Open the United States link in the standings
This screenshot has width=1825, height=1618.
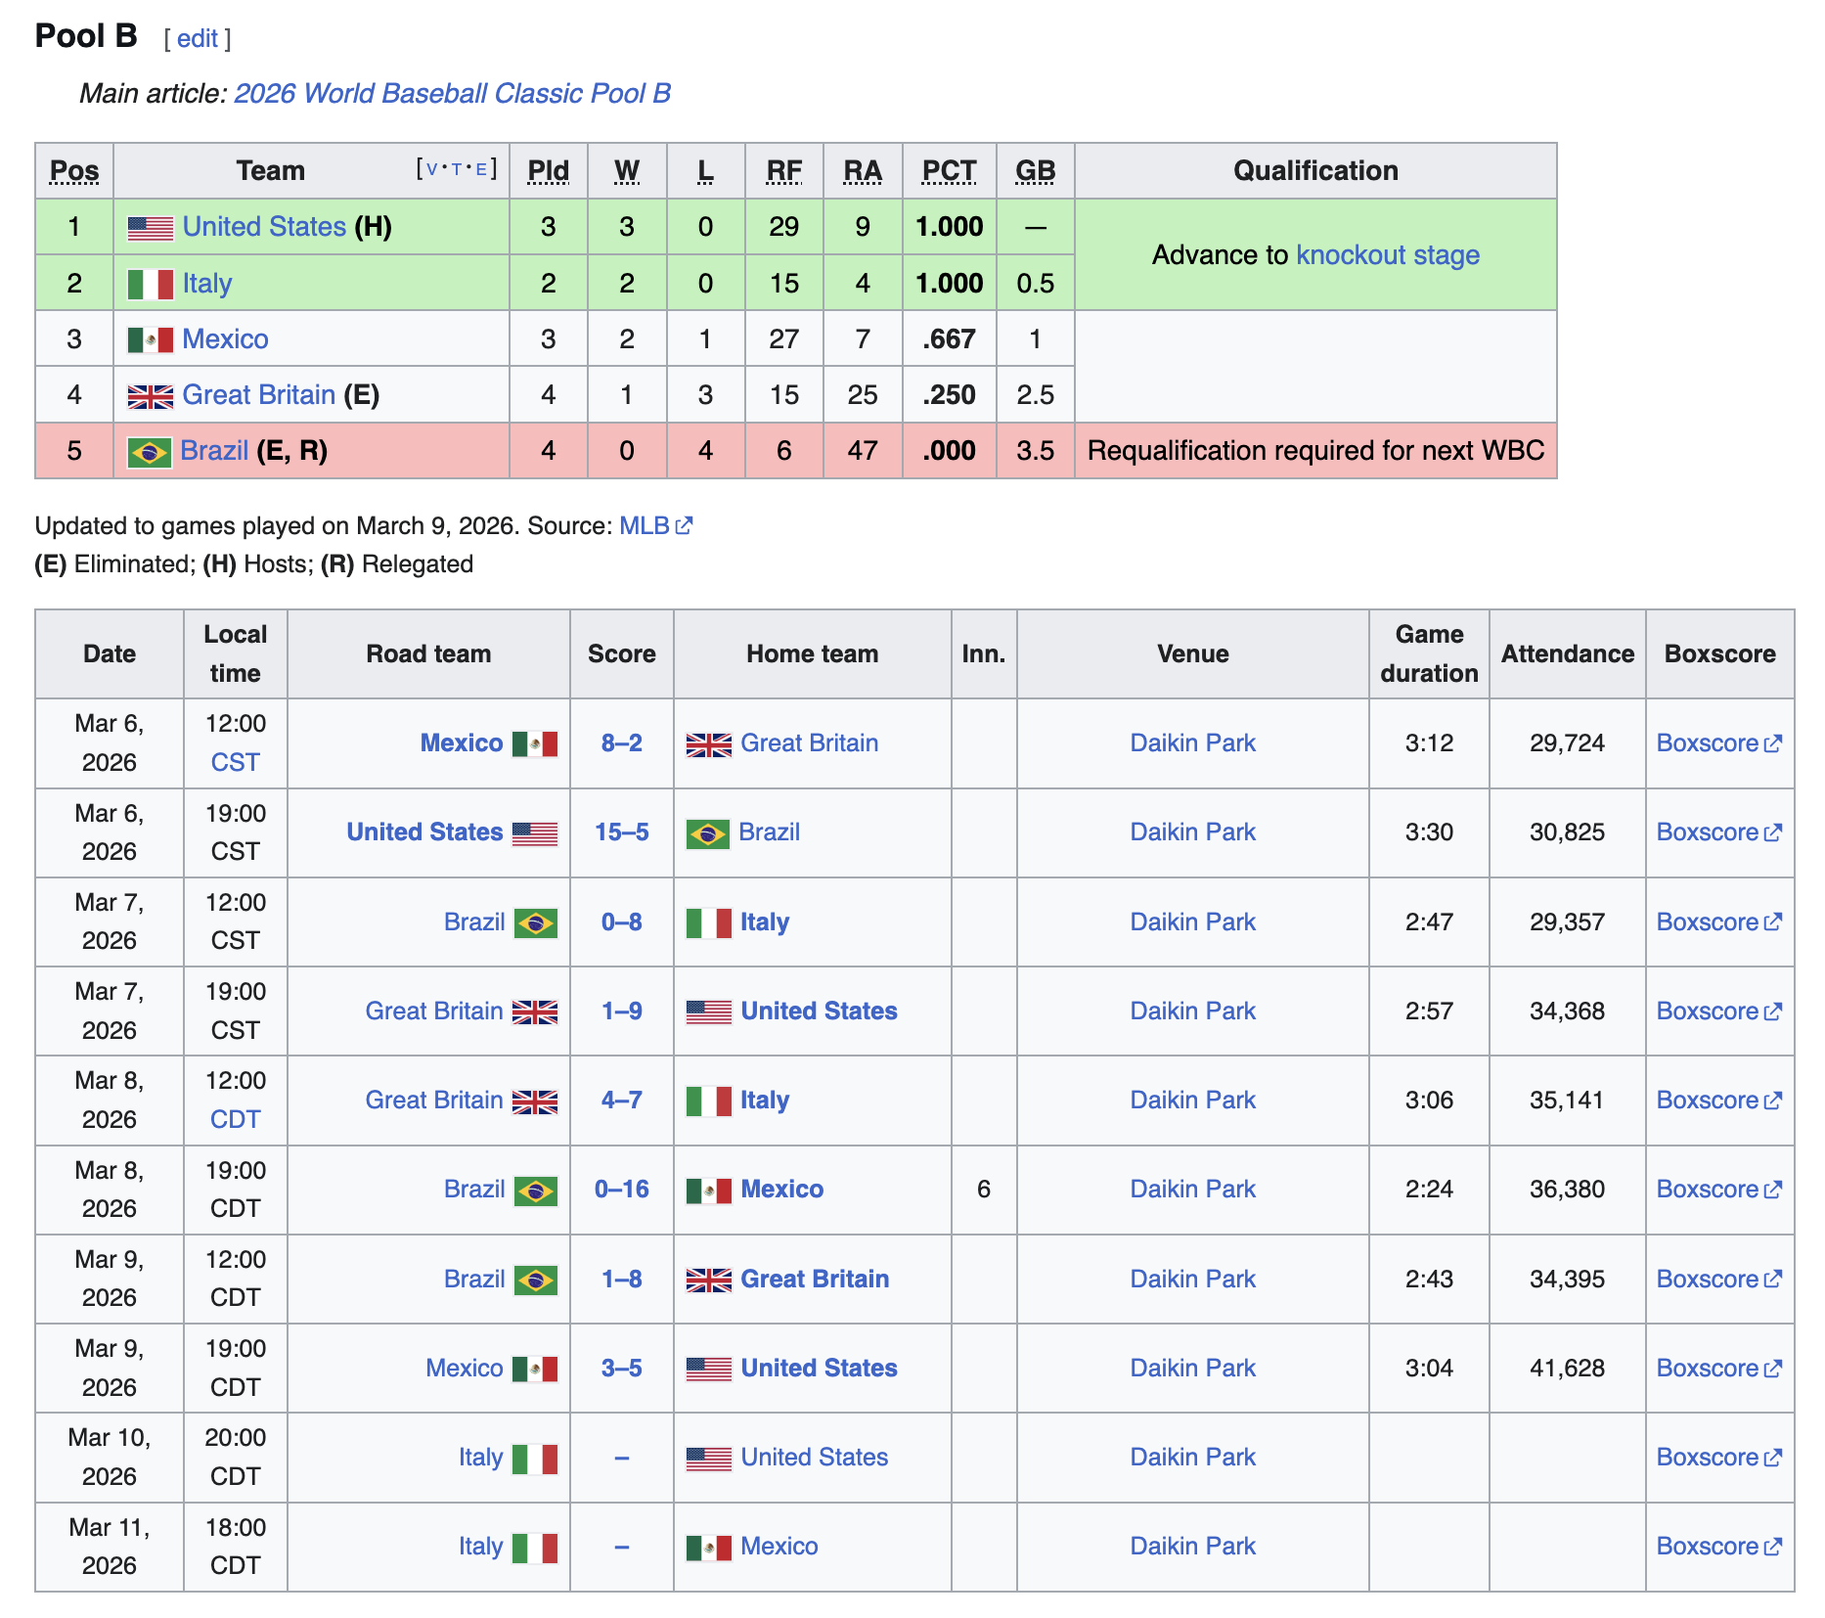(x=264, y=226)
